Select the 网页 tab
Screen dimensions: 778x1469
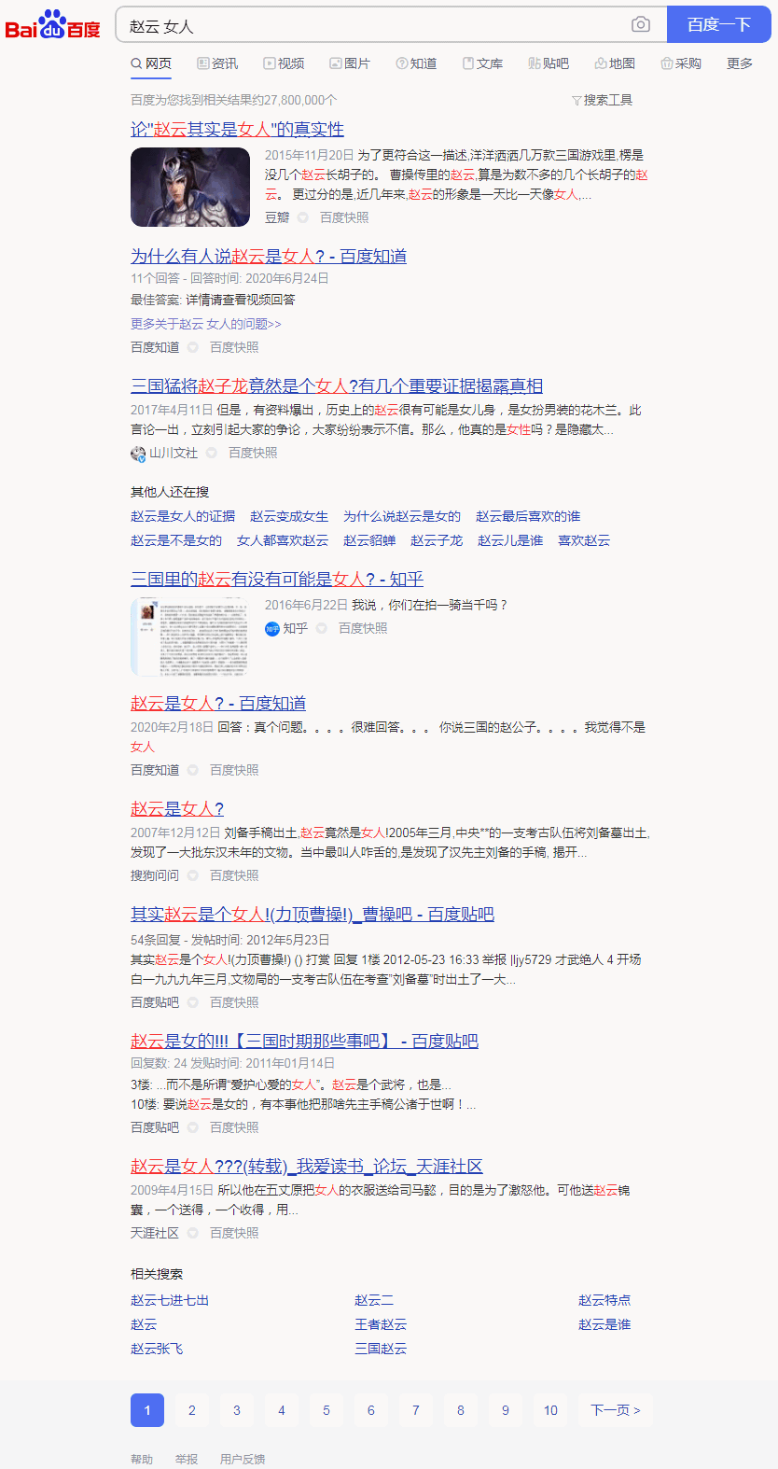(151, 63)
